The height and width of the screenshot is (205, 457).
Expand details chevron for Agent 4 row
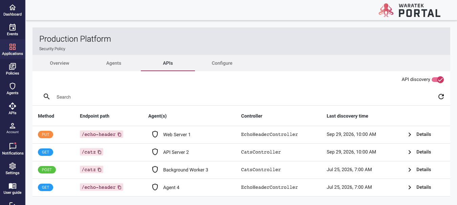[410, 187]
